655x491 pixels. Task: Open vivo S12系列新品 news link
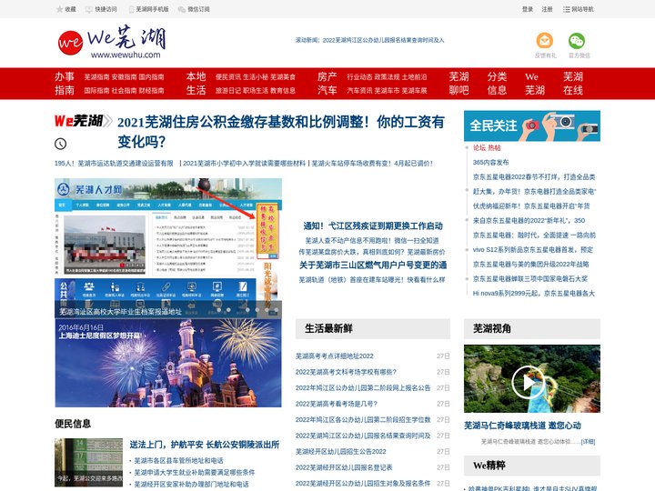coord(532,250)
